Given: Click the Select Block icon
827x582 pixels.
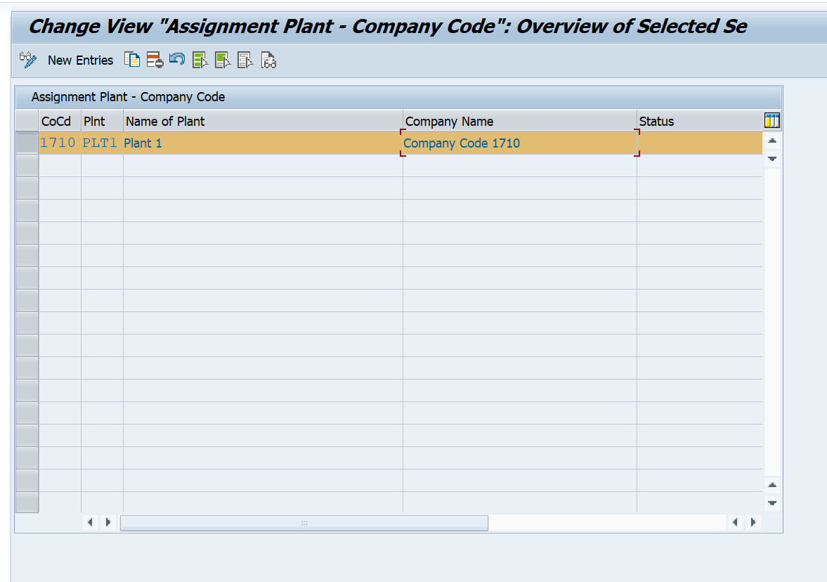Looking at the screenshot, I should [x=223, y=60].
